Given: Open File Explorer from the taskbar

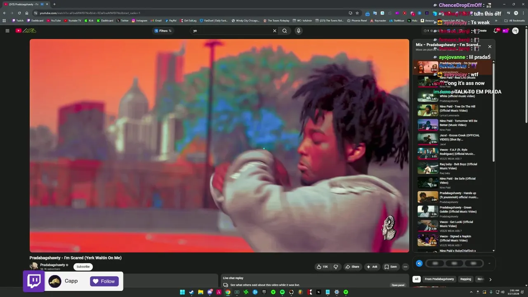Looking at the screenshot, I should tap(200, 292).
